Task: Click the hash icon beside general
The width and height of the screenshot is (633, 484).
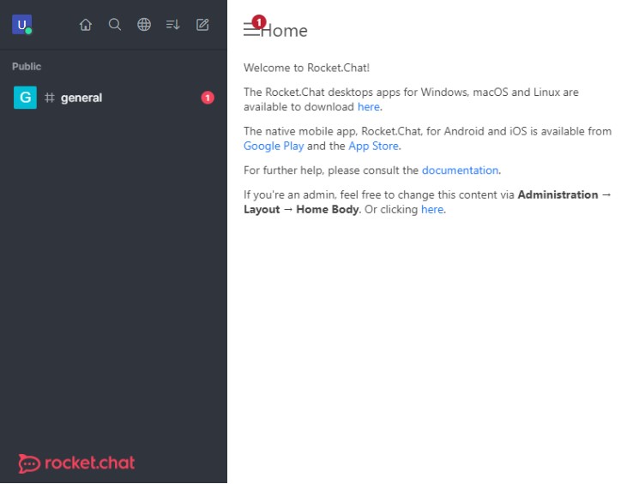Action: pos(50,98)
